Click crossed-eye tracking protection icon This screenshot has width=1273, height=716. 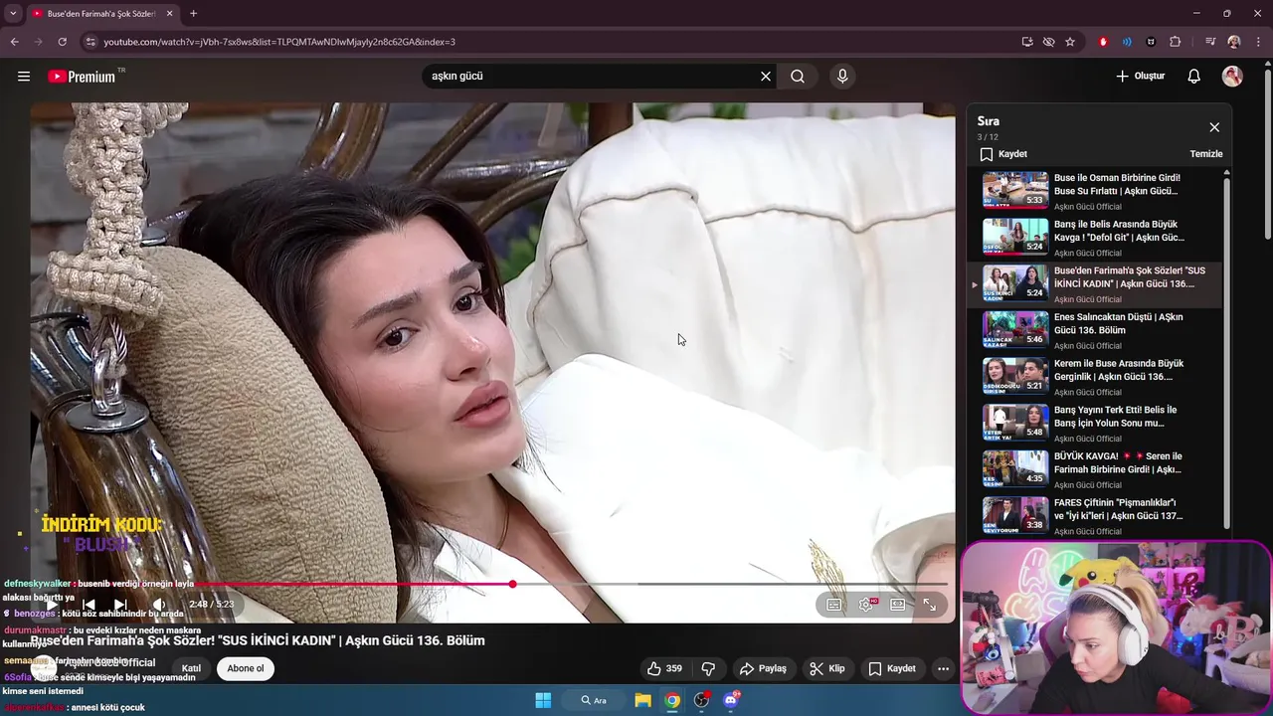[x=1048, y=42]
